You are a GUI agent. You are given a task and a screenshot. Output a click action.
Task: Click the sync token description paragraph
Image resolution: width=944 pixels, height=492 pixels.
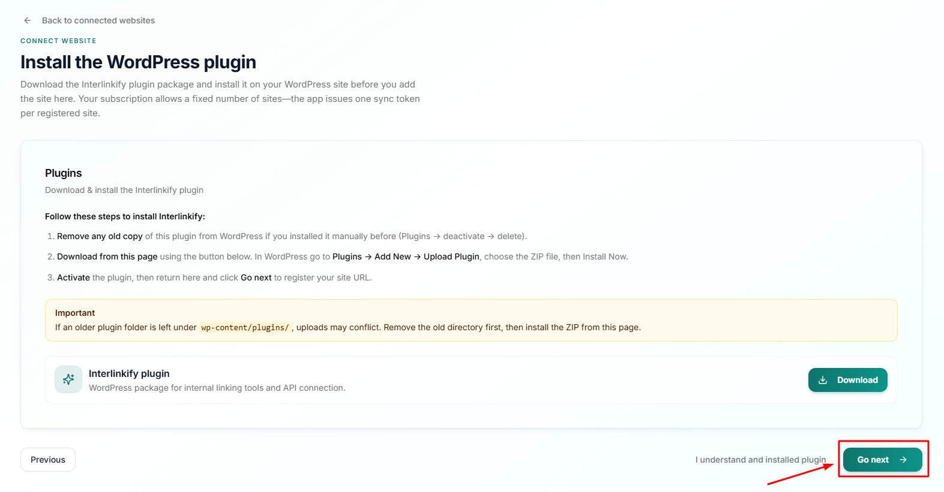pos(220,99)
